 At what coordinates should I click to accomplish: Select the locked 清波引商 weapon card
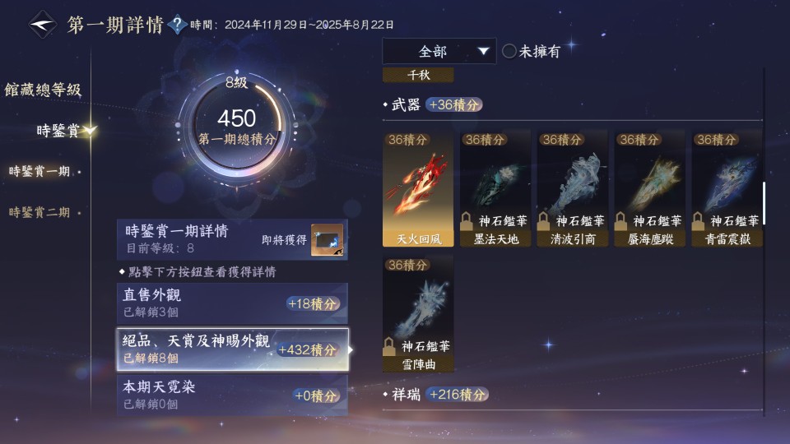click(573, 188)
